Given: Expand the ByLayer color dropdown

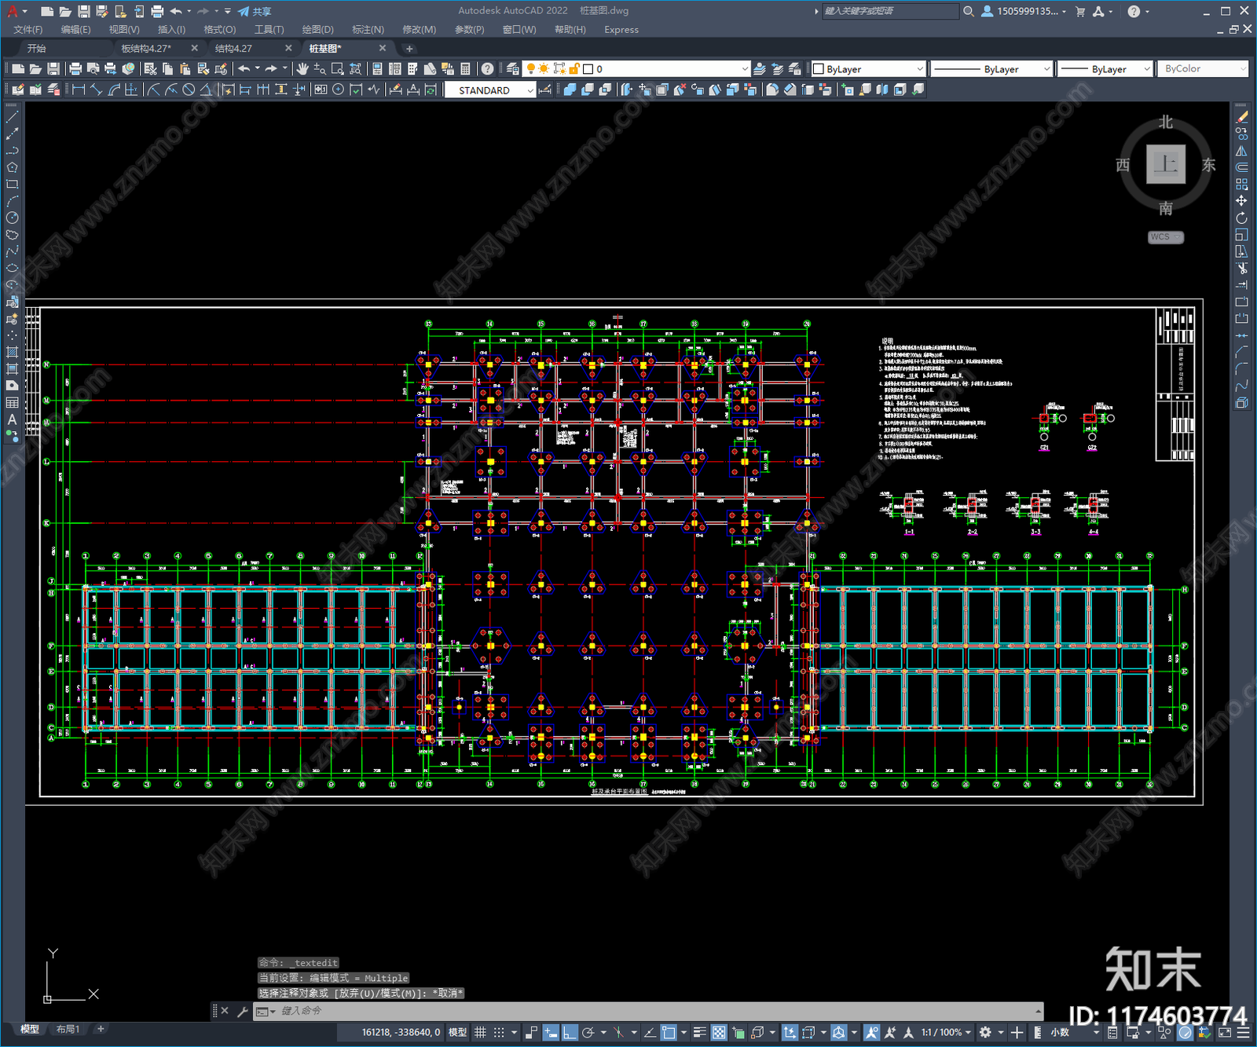Looking at the screenshot, I should tap(868, 69).
